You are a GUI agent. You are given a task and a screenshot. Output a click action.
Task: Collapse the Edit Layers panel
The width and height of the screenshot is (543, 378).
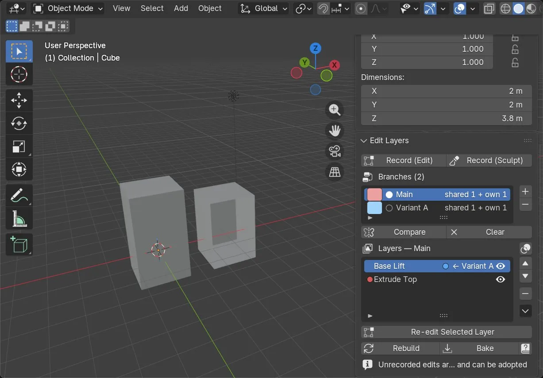coord(364,141)
